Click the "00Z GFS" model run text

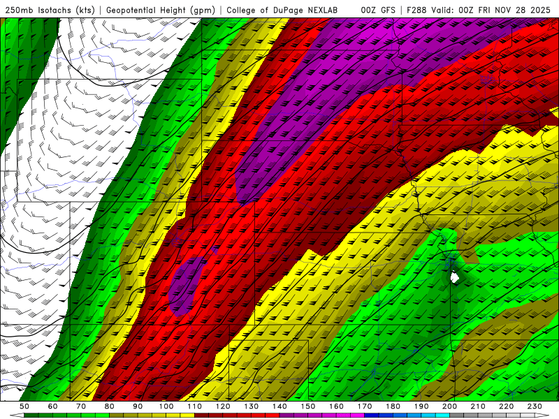(x=378, y=10)
